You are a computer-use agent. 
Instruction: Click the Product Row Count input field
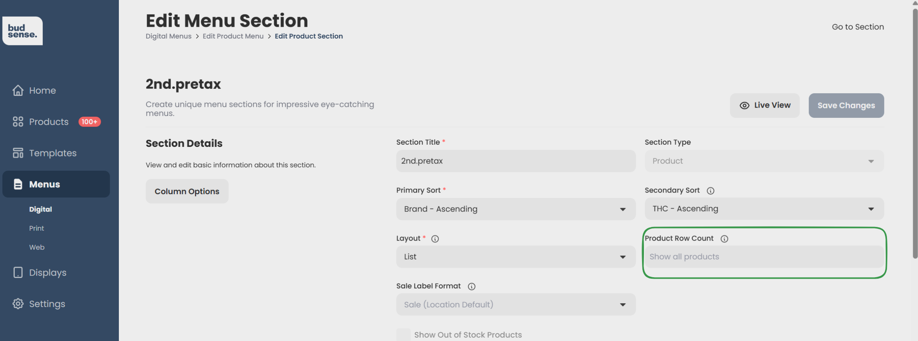(764, 257)
